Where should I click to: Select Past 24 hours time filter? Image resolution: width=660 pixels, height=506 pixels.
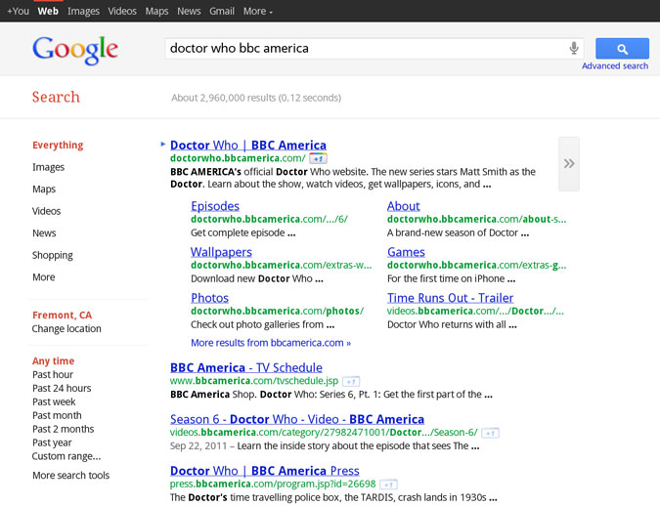pos(62,389)
